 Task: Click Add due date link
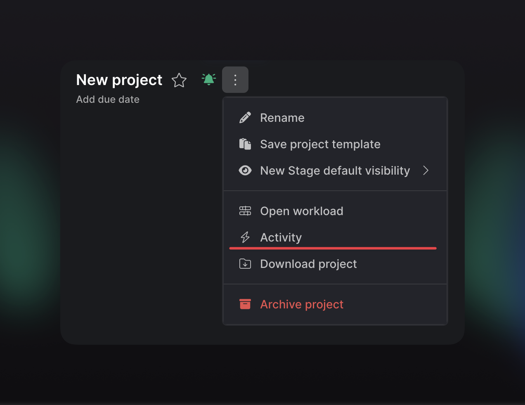108,99
